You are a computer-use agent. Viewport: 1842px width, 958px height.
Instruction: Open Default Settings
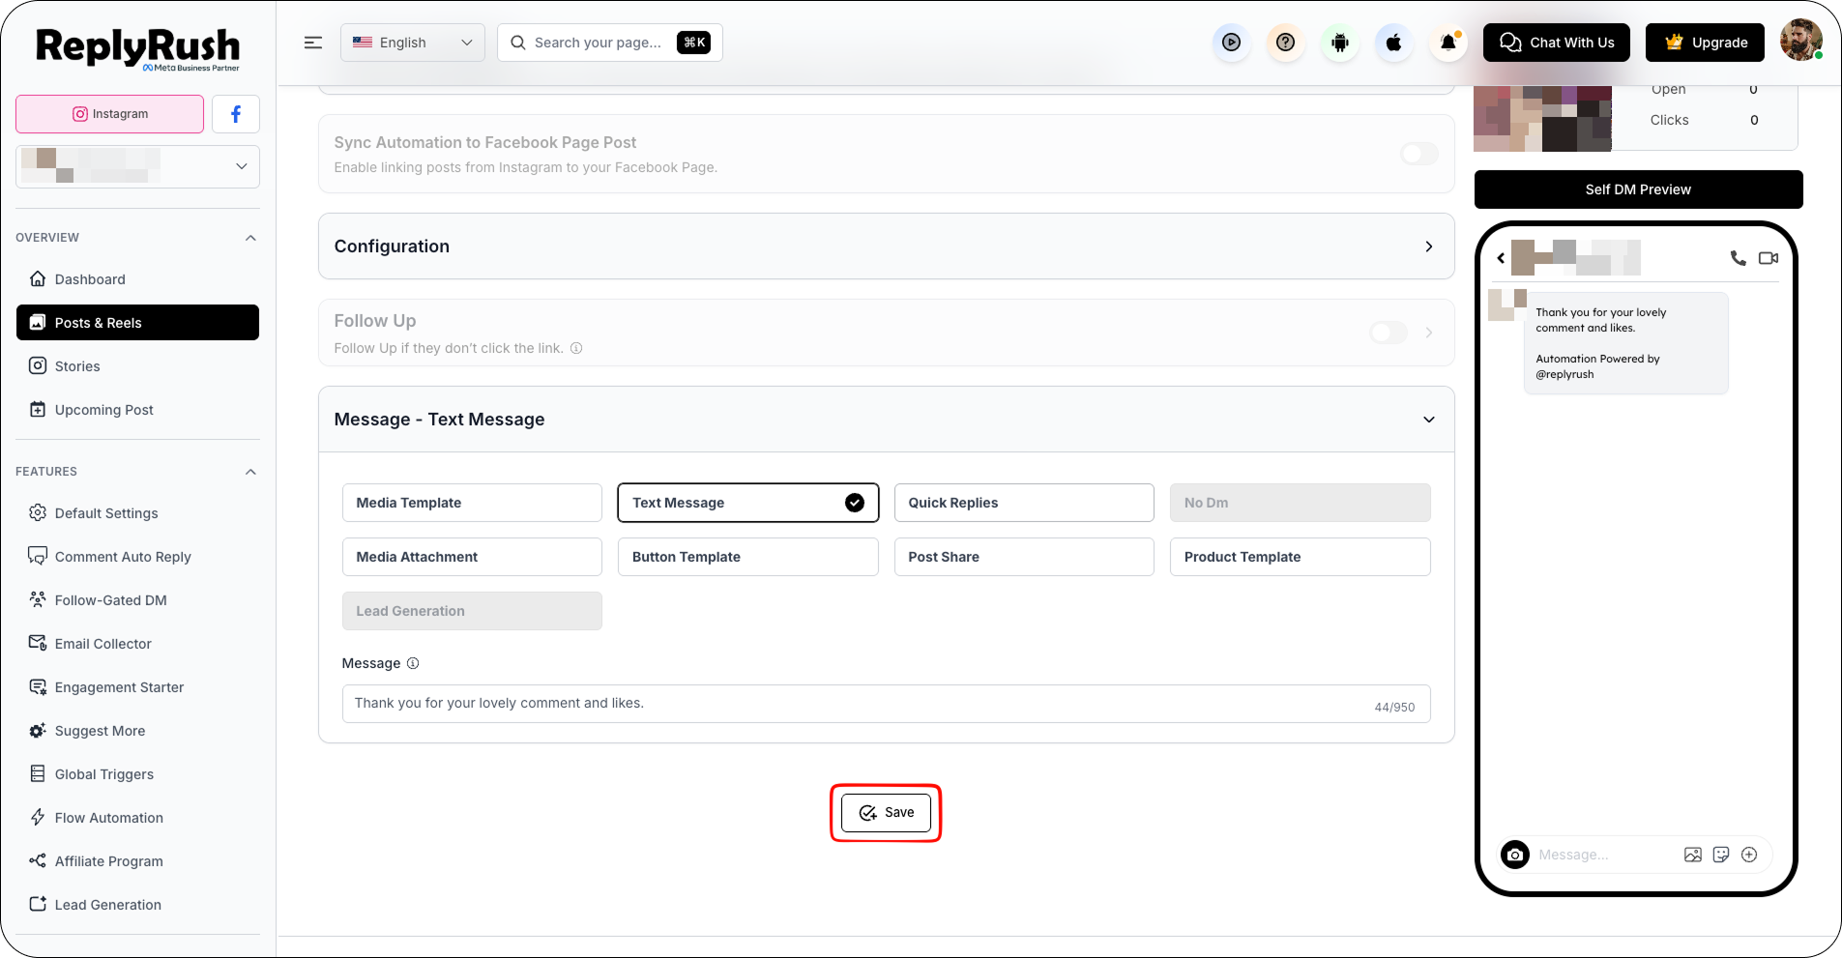tap(137, 513)
